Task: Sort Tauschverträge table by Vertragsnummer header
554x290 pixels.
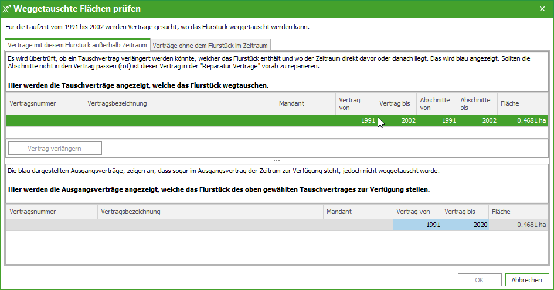Action: (45, 103)
